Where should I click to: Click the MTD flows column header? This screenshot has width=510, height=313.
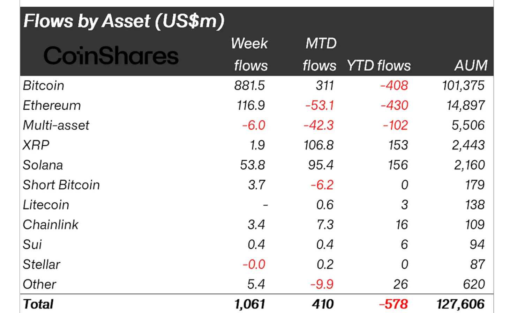320,54
